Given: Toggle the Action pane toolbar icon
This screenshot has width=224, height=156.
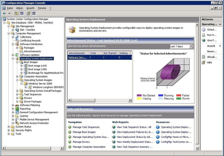Looking at the screenshot, I should [x=34, y=13].
